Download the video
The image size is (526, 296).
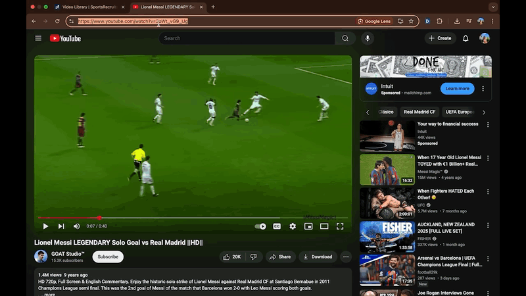click(x=318, y=257)
